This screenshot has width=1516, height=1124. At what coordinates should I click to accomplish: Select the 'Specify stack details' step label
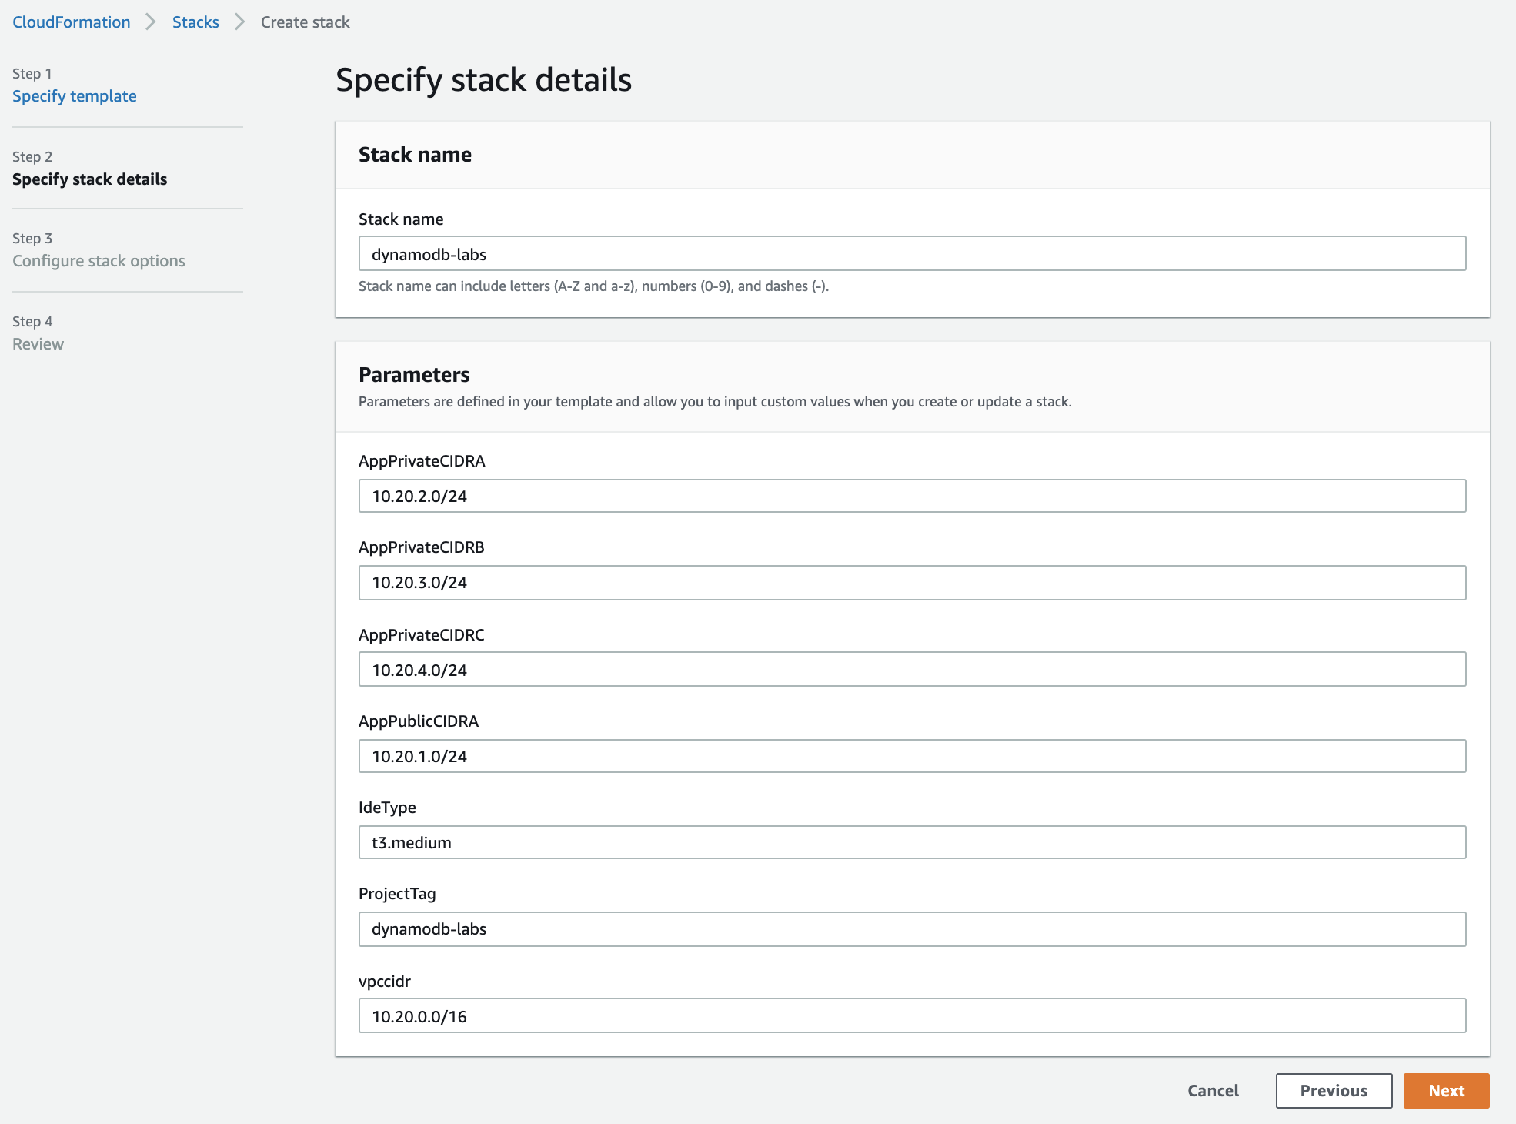pos(90,179)
